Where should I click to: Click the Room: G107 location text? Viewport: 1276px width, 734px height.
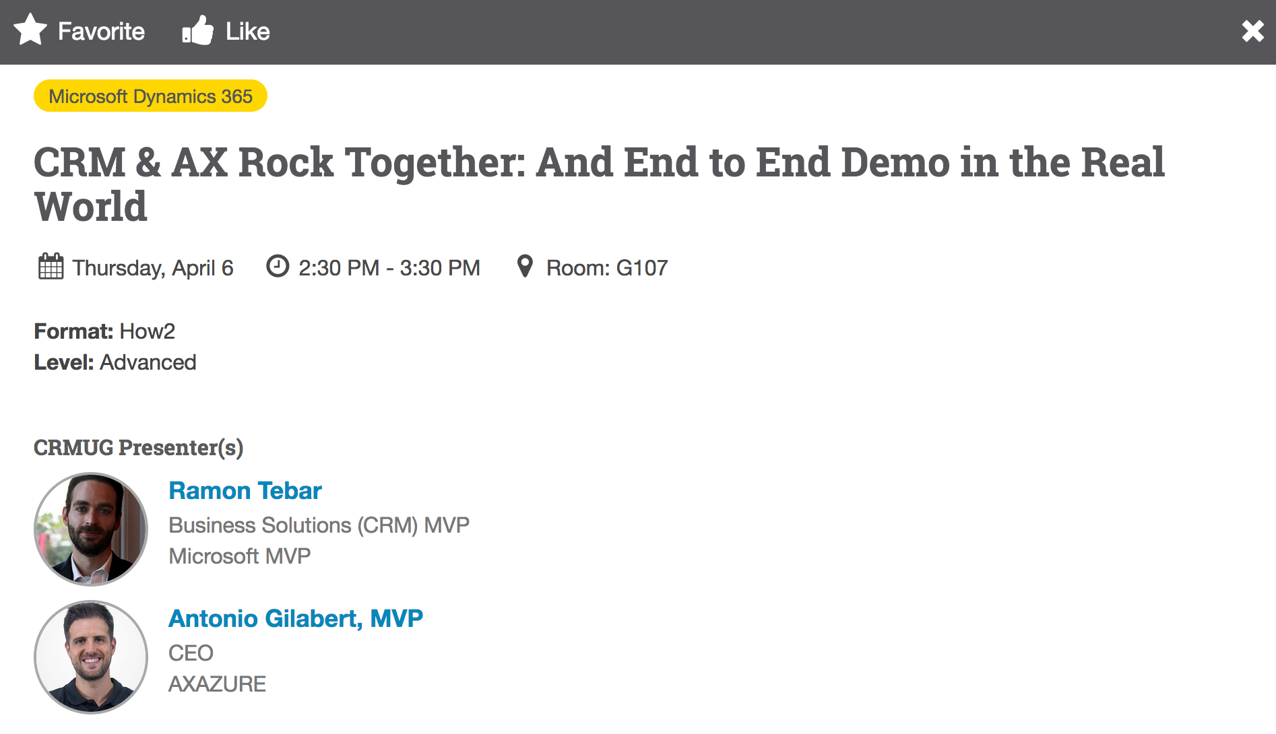click(607, 268)
